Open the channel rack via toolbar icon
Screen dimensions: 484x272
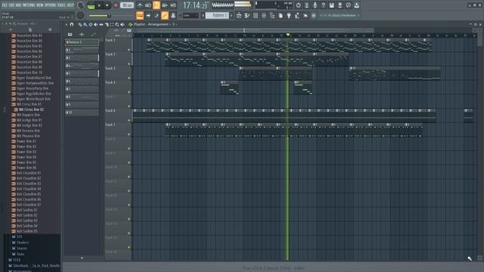(x=256, y=15)
